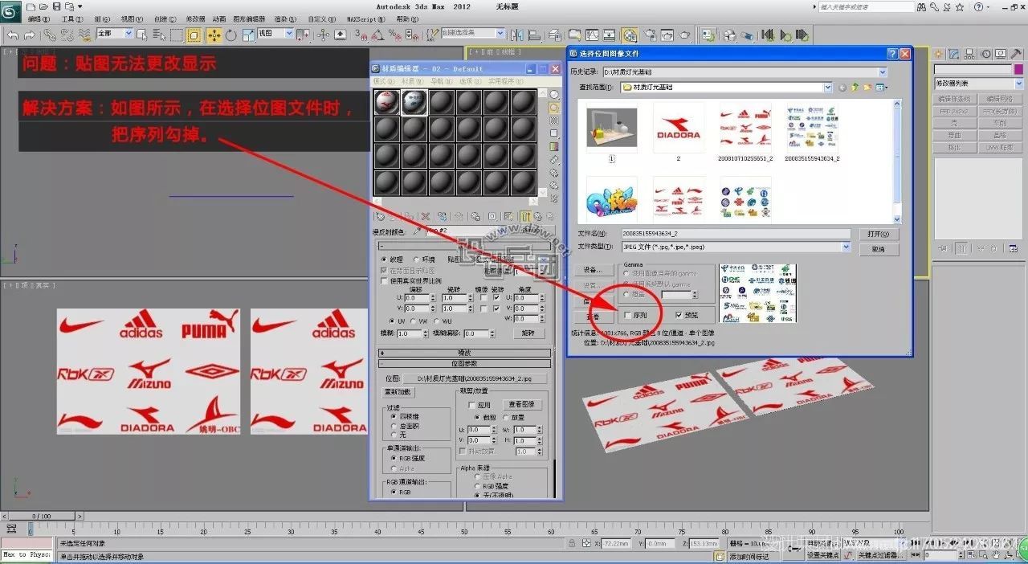The image size is (1028, 564).
Task: Open 模式 menu in Material Editor
Action: [384, 81]
